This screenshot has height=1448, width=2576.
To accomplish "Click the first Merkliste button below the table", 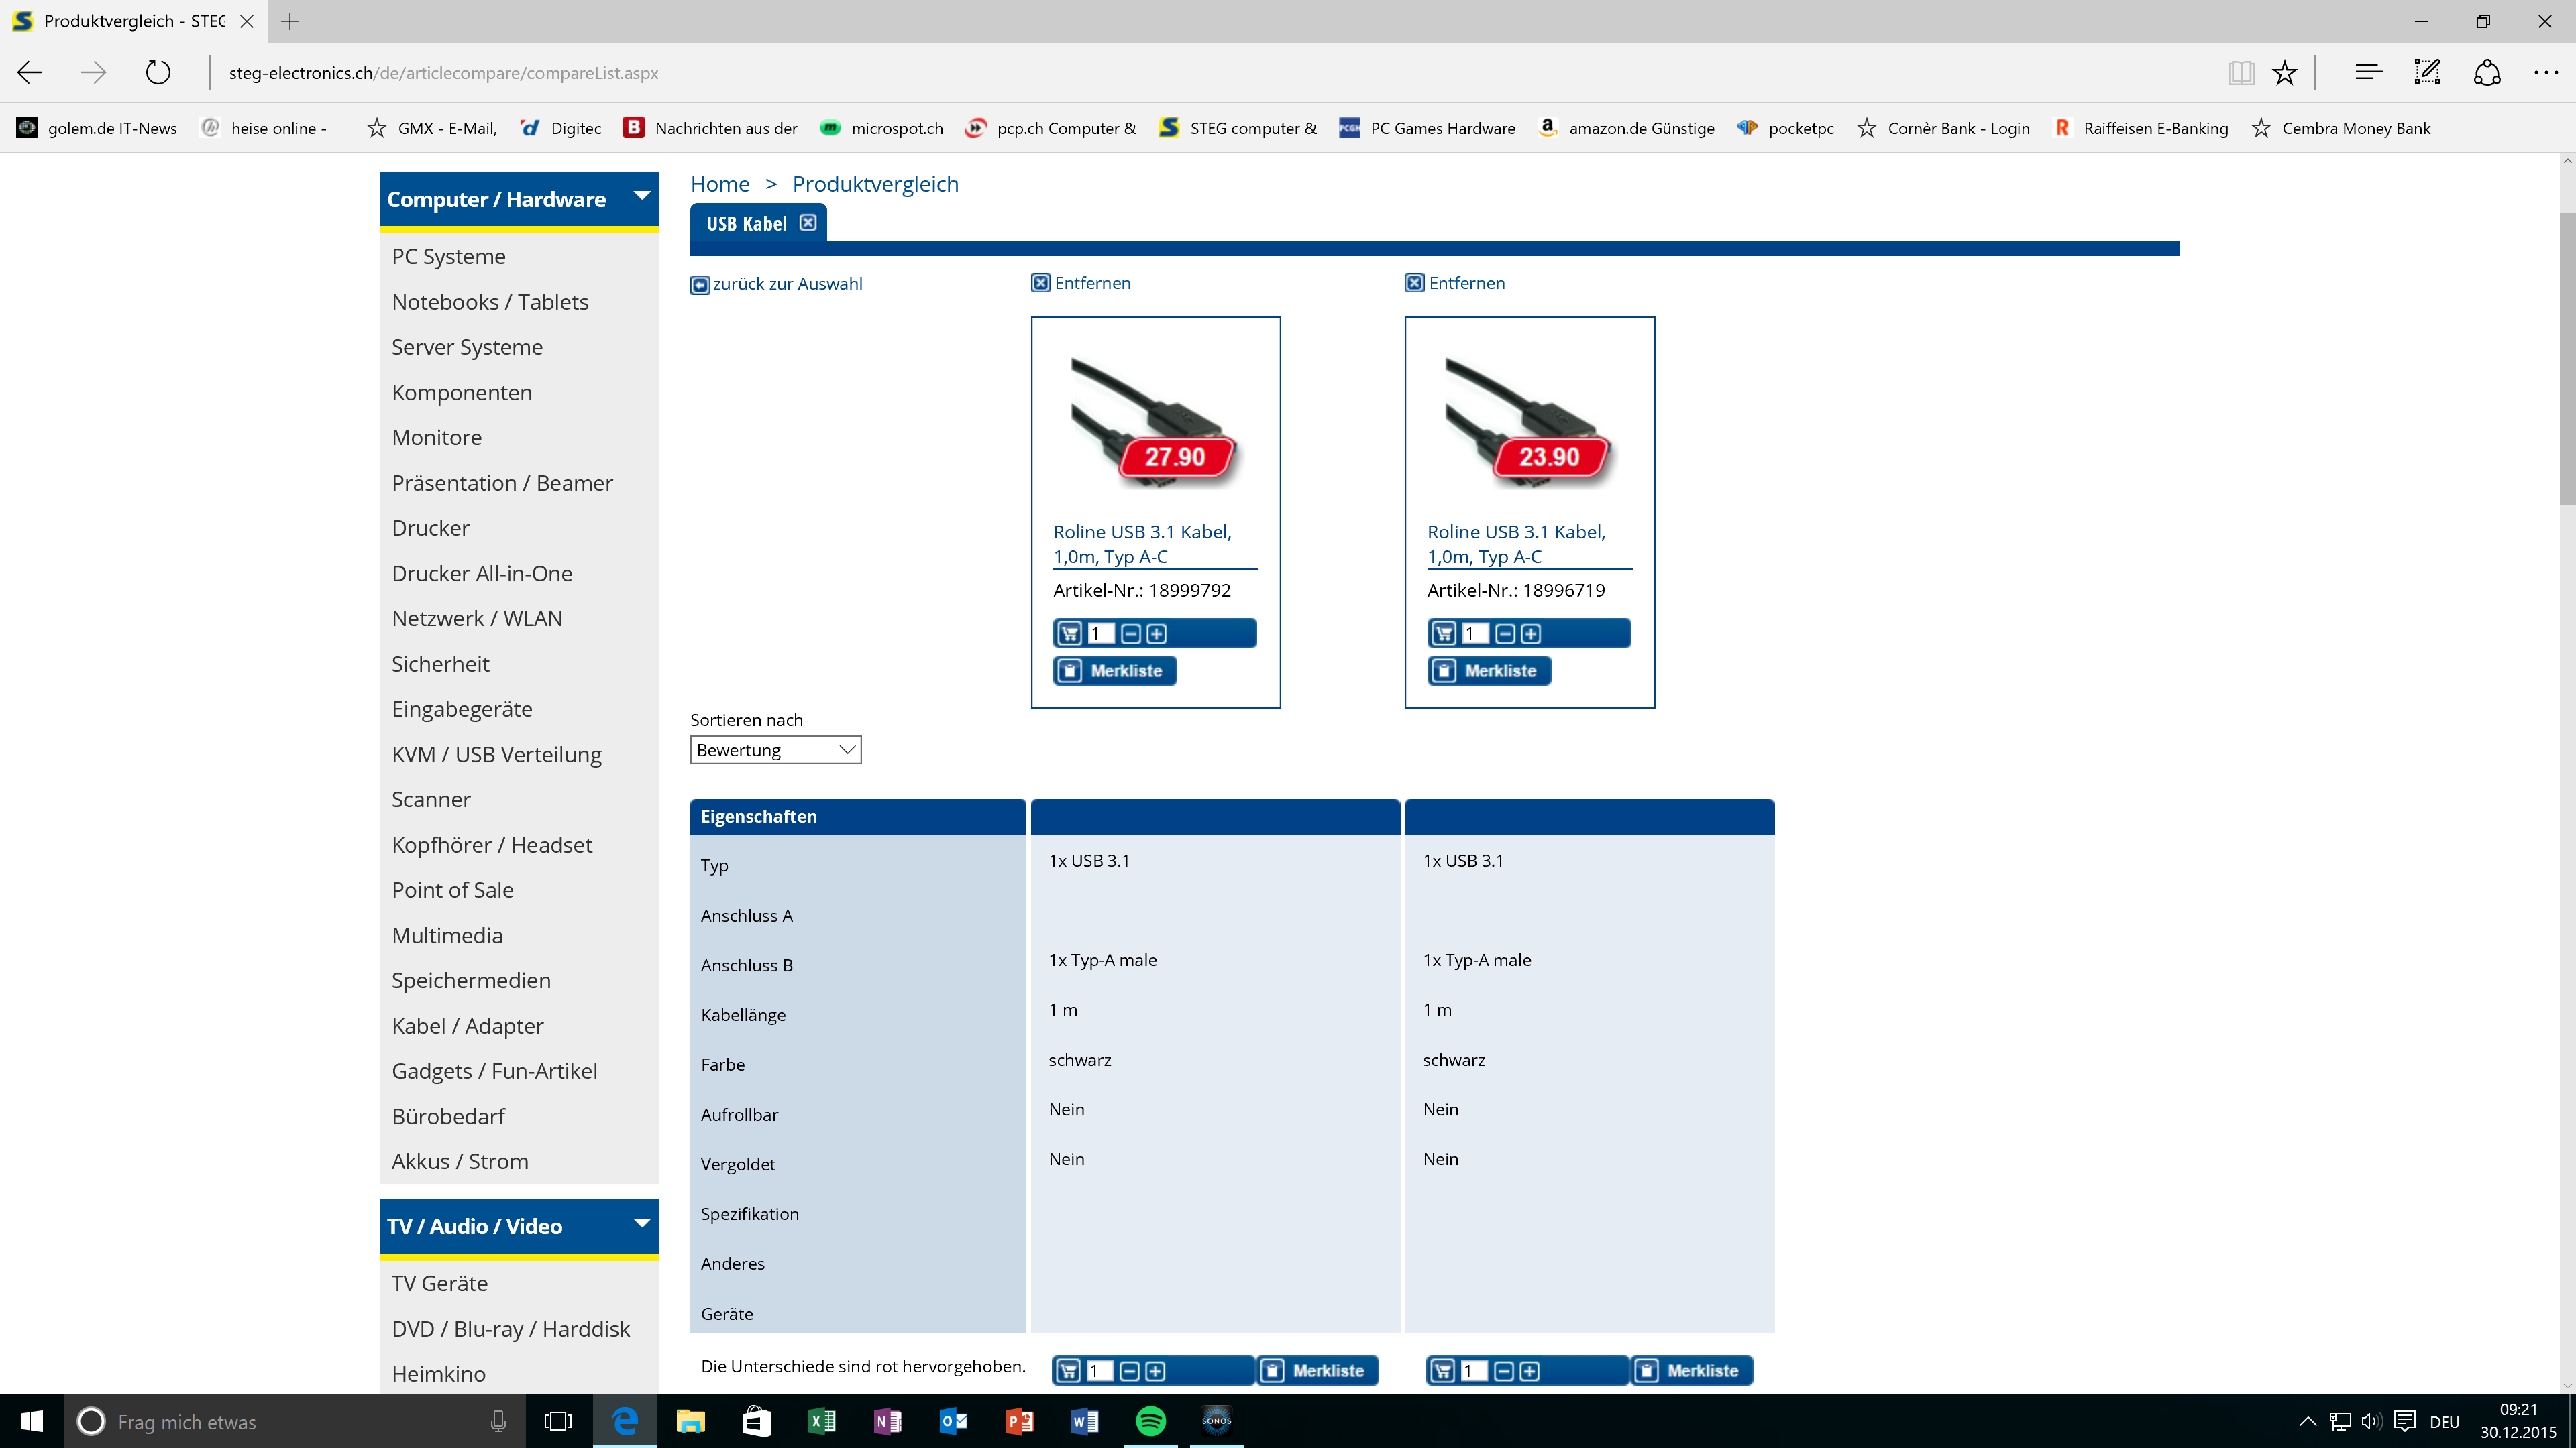I will pos(1317,1371).
